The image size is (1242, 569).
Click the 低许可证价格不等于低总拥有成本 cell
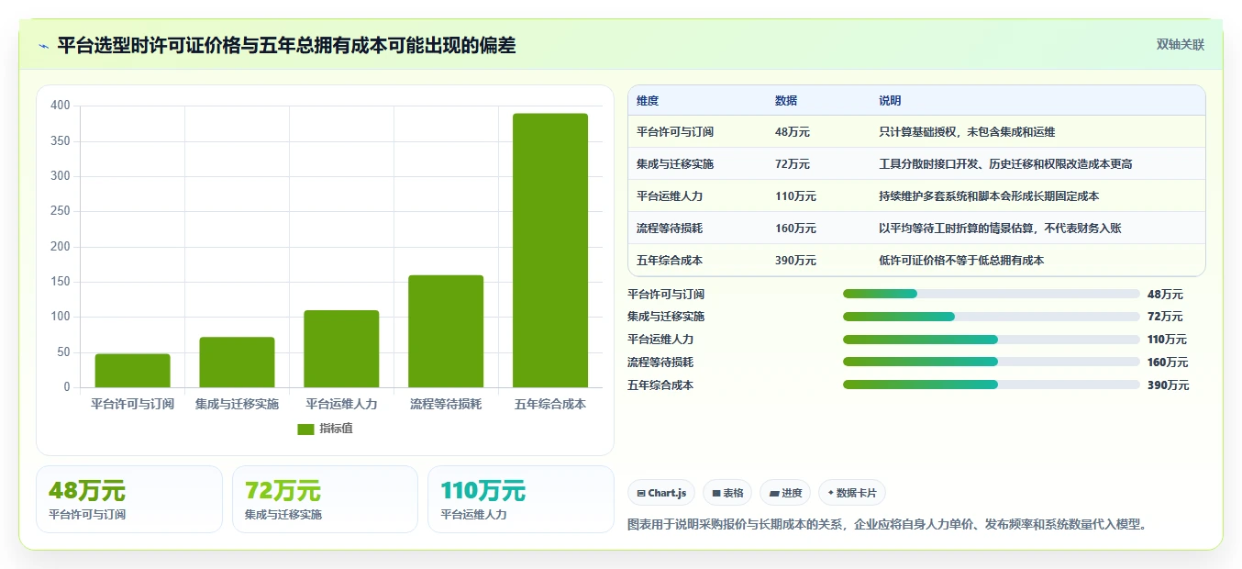tap(961, 261)
